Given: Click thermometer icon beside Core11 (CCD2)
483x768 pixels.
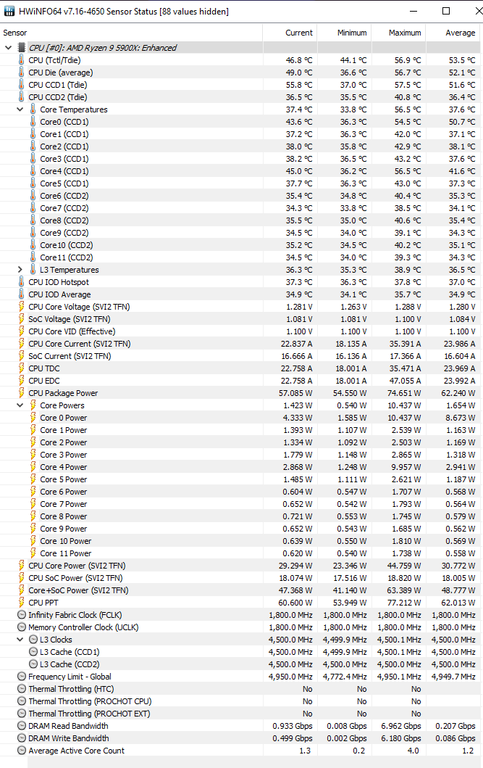Looking at the screenshot, I should (33, 257).
